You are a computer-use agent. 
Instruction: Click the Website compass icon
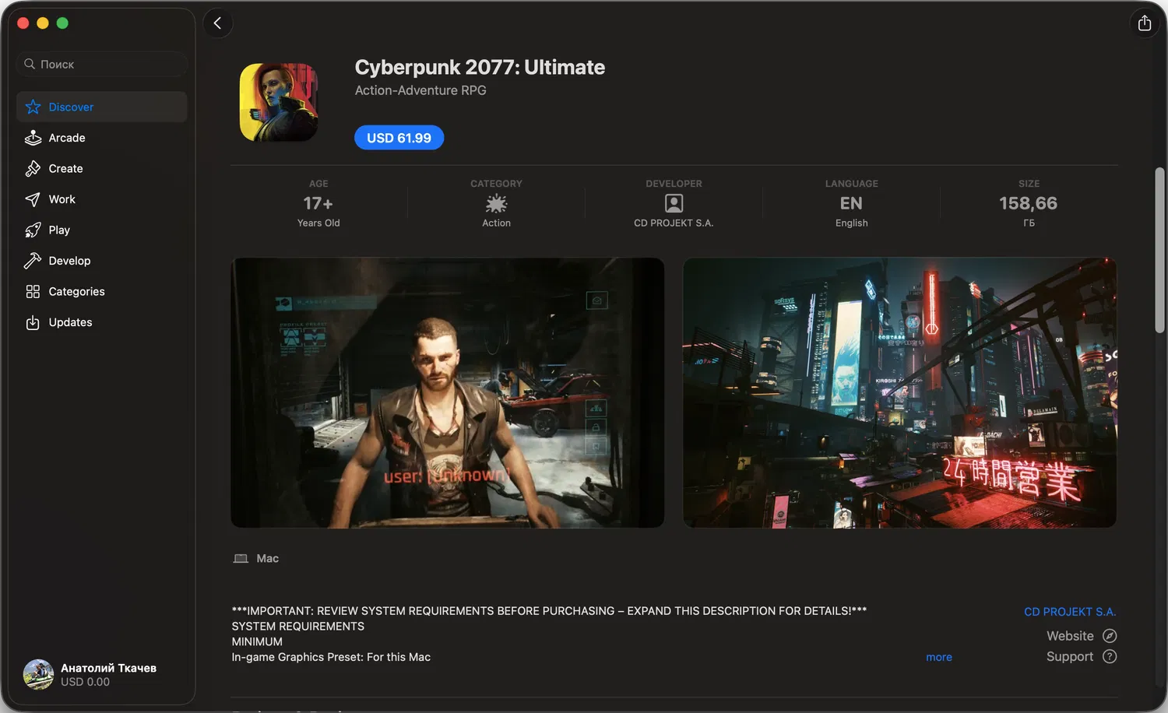point(1110,636)
